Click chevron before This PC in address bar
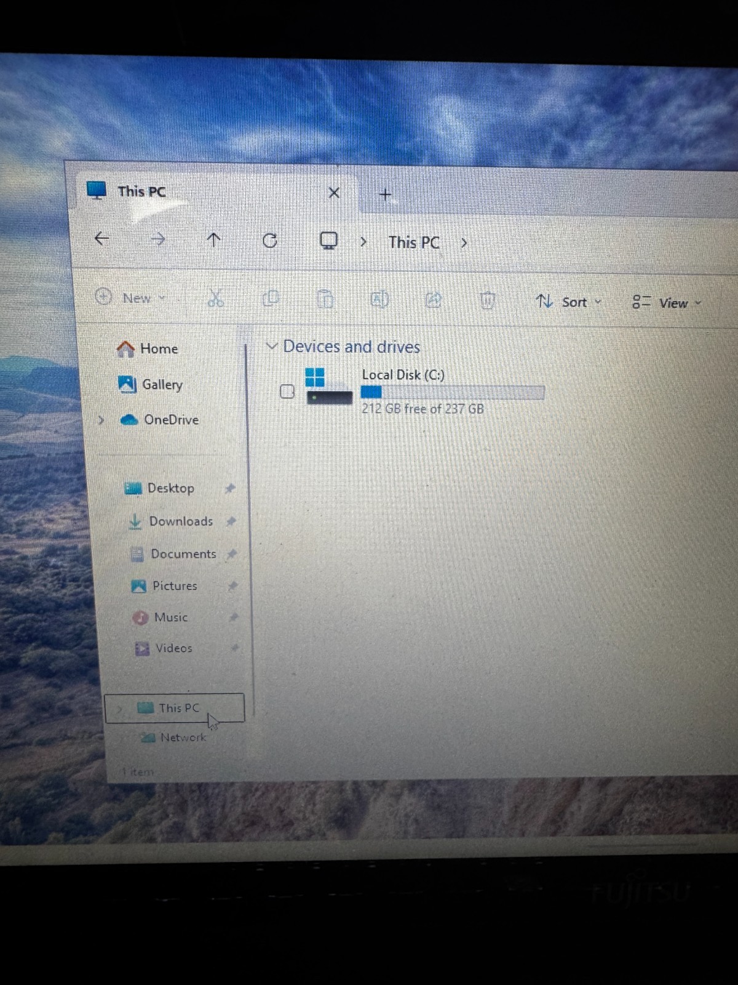 (x=363, y=242)
